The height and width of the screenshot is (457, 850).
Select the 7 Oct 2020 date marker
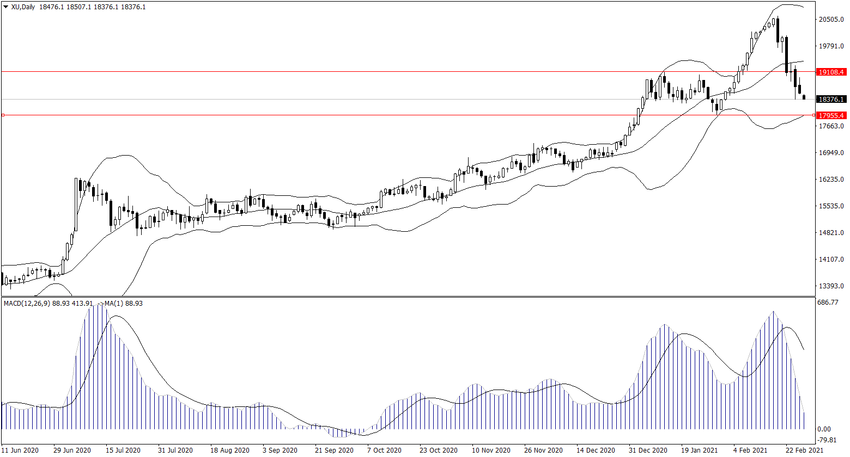tap(384, 450)
